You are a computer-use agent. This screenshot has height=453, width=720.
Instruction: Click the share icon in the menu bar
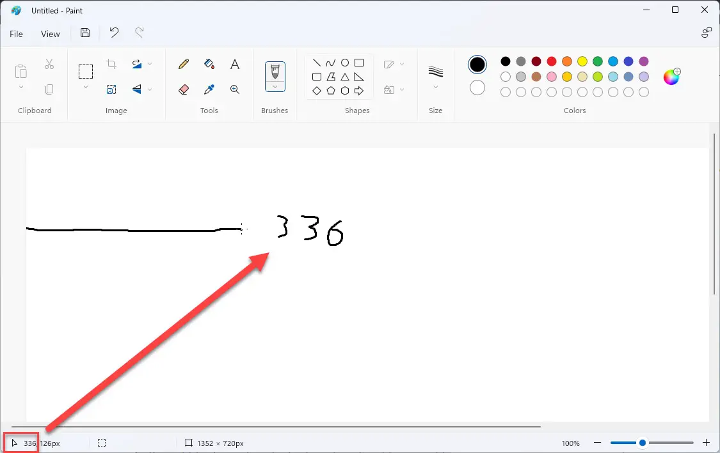[706, 33]
